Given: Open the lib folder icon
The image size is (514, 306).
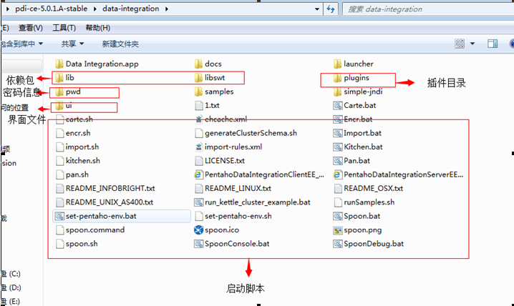Looking at the screenshot, I should pos(59,77).
